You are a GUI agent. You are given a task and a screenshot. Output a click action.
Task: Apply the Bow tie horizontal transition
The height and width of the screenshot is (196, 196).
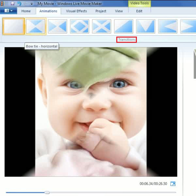pyautogui.click(x=36, y=26)
